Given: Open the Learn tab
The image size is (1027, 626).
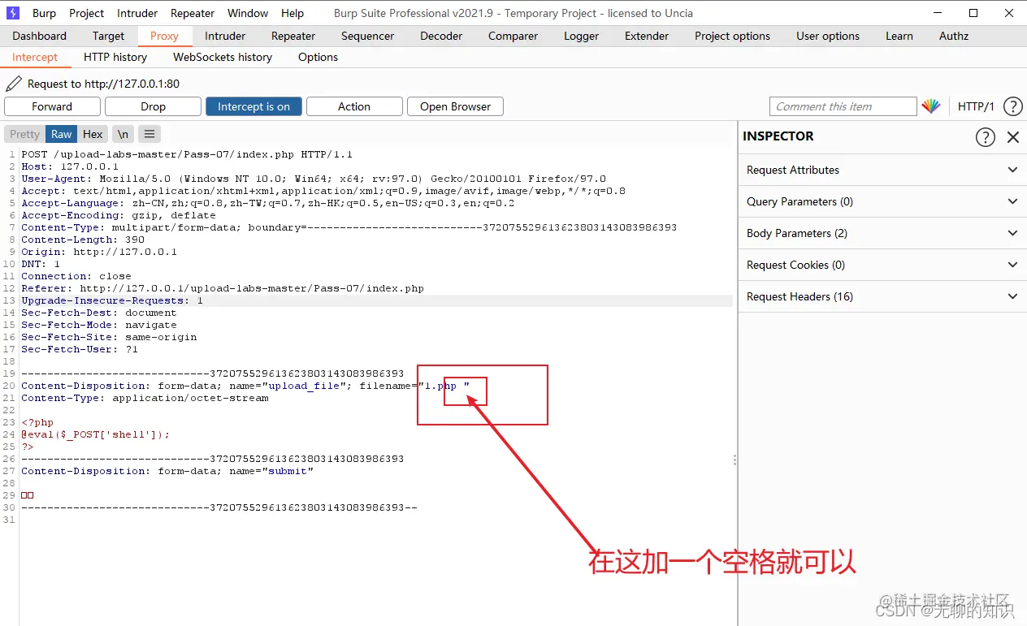Looking at the screenshot, I should click(899, 36).
